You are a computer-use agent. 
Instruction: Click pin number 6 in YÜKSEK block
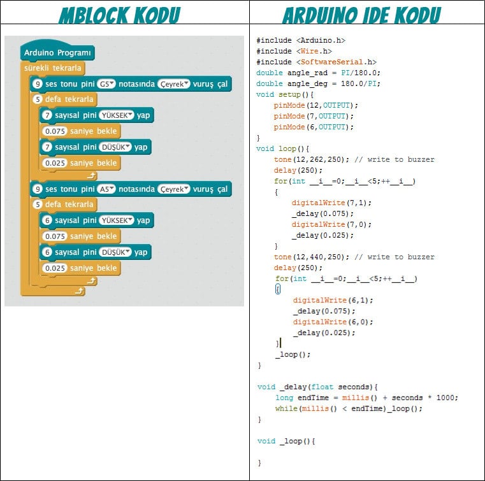(47, 220)
